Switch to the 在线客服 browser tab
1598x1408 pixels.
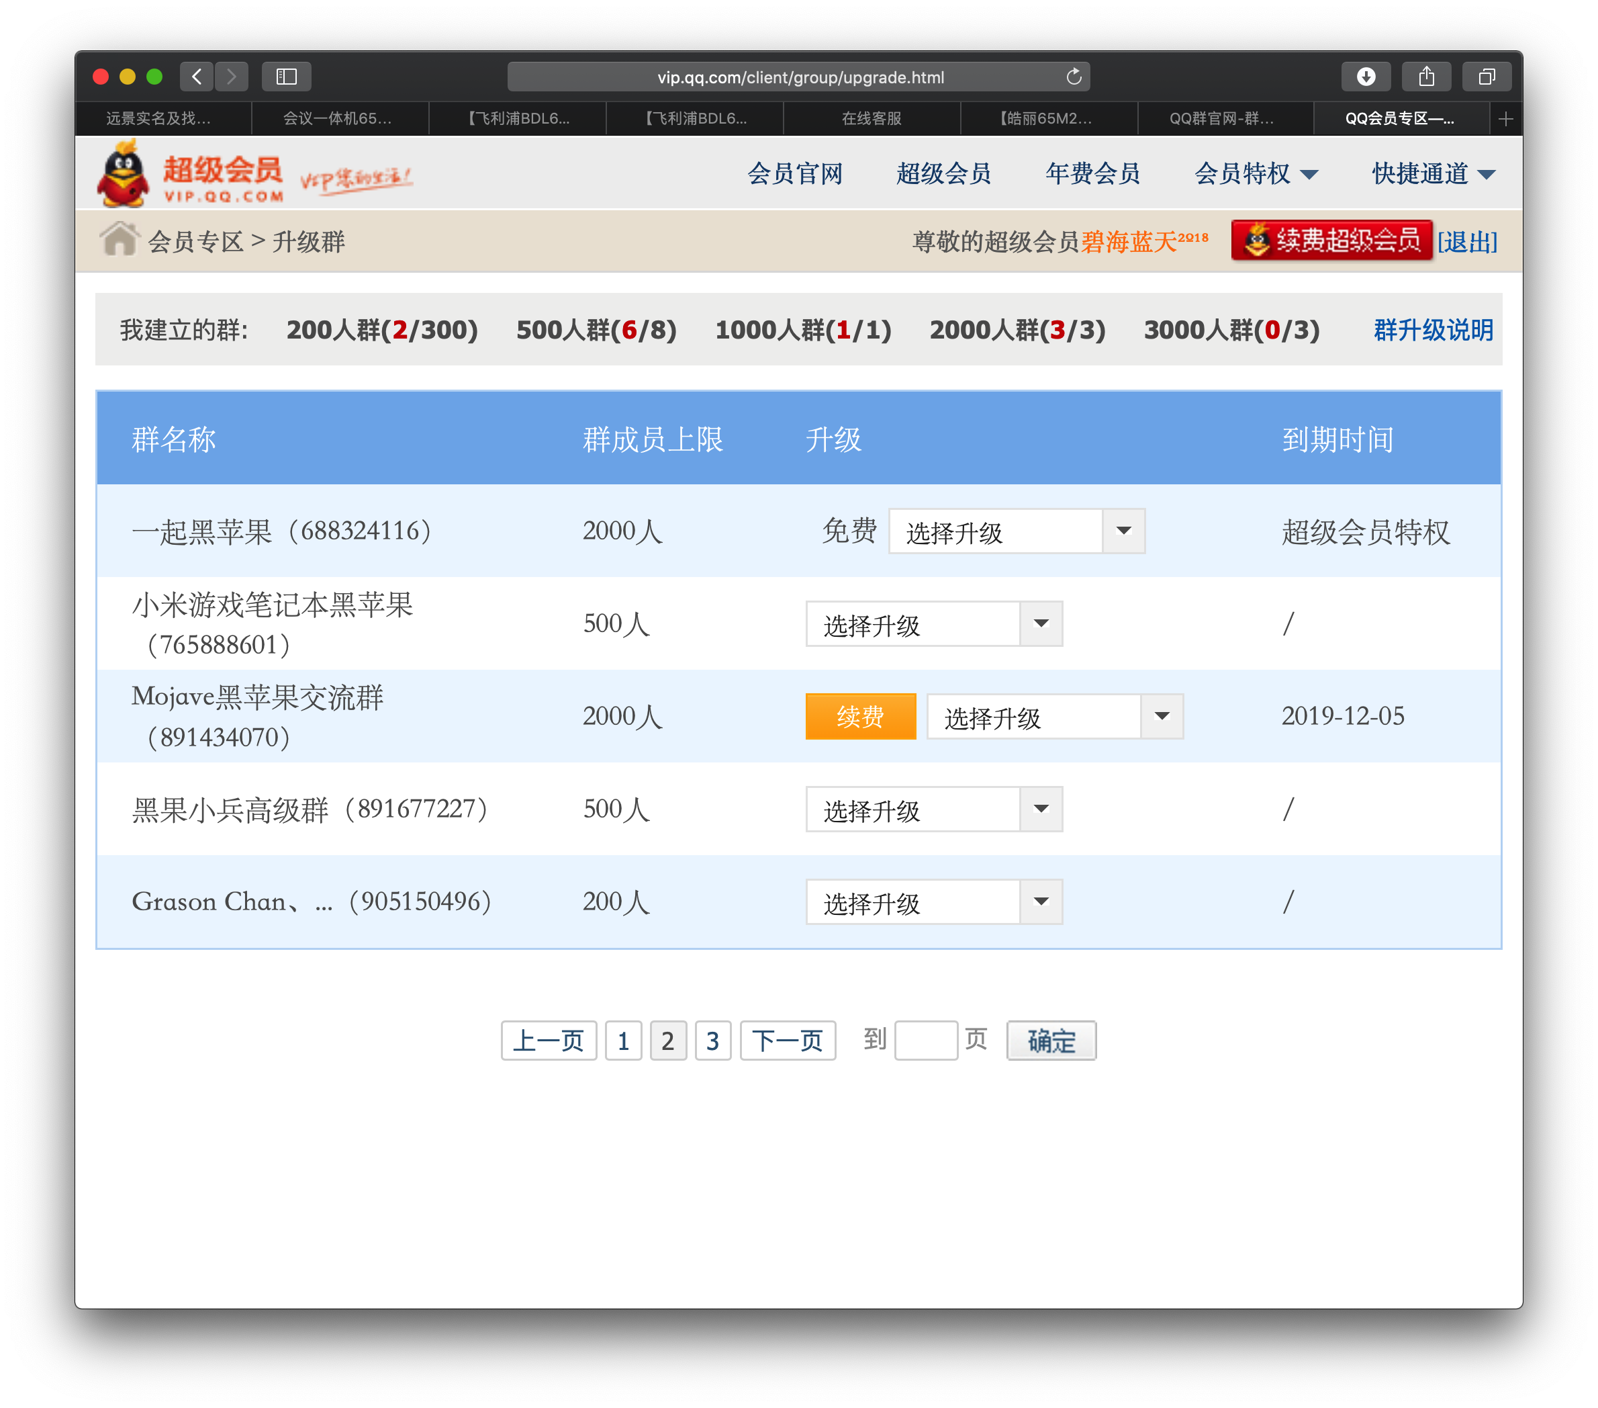872,118
